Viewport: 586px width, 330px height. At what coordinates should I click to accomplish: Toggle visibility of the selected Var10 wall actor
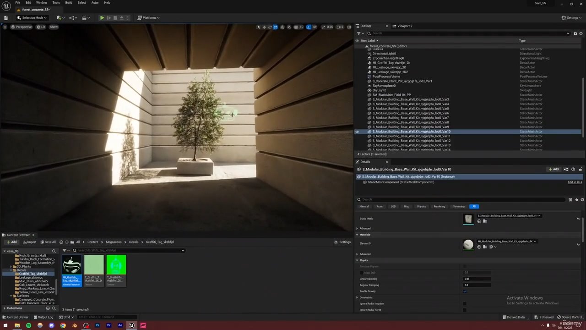coord(357,132)
